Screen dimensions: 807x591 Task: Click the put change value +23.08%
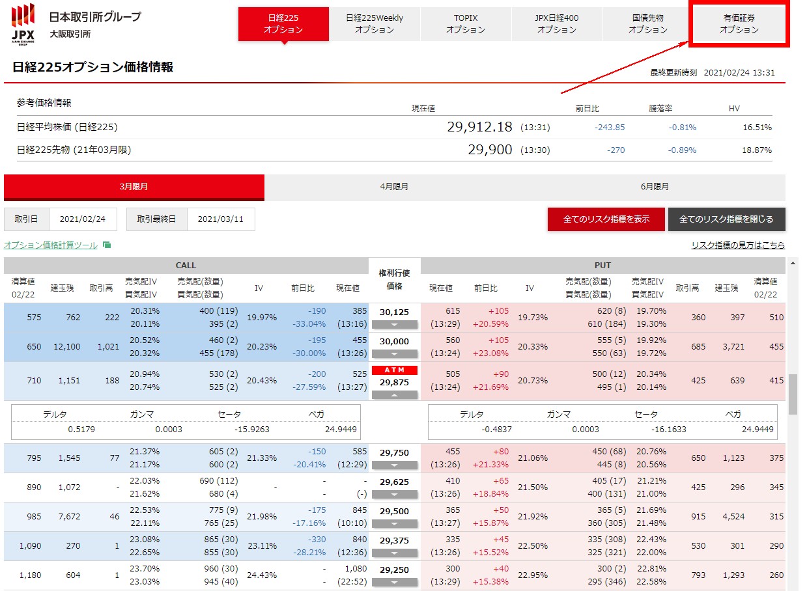[491, 353]
